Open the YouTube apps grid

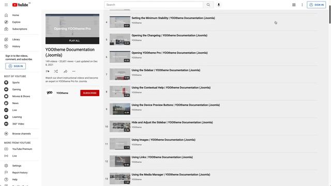(x=294, y=5)
